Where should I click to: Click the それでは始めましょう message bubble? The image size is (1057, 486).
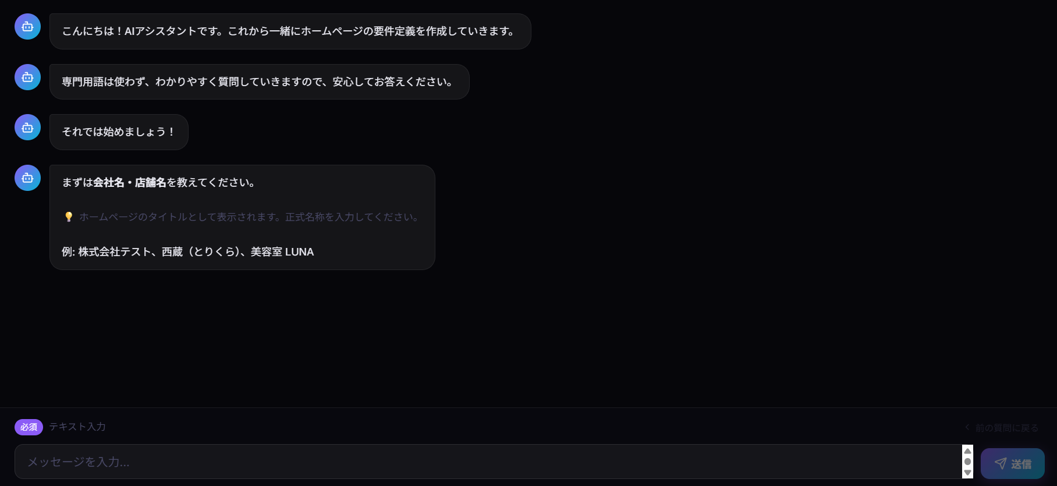pos(118,132)
